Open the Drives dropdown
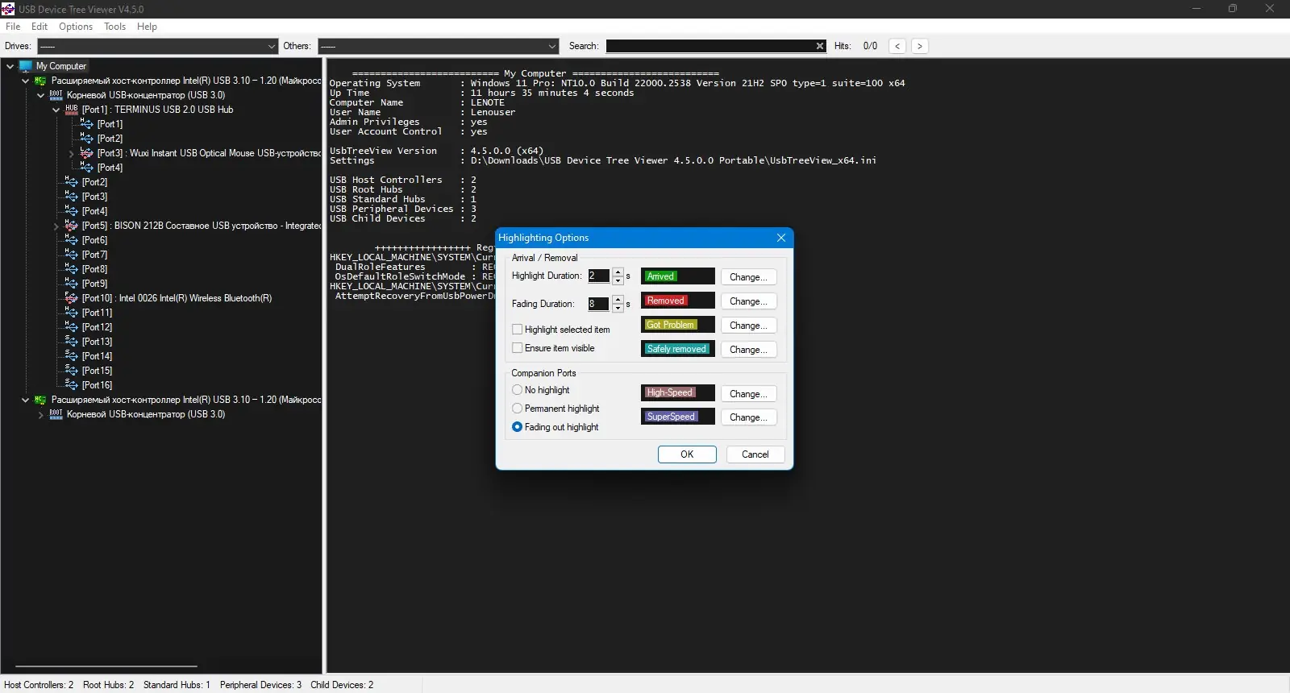 pos(158,46)
